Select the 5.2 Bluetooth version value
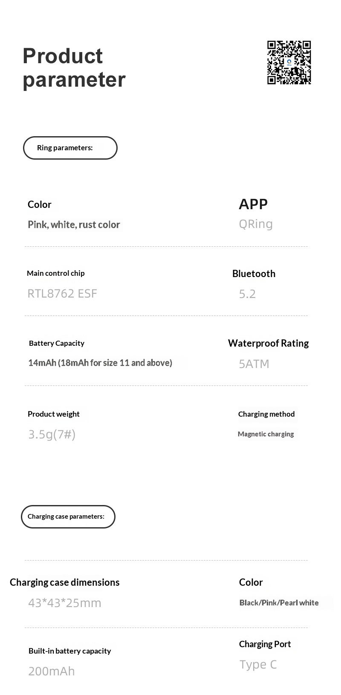The width and height of the screenshot is (341, 695). tap(247, 294)
